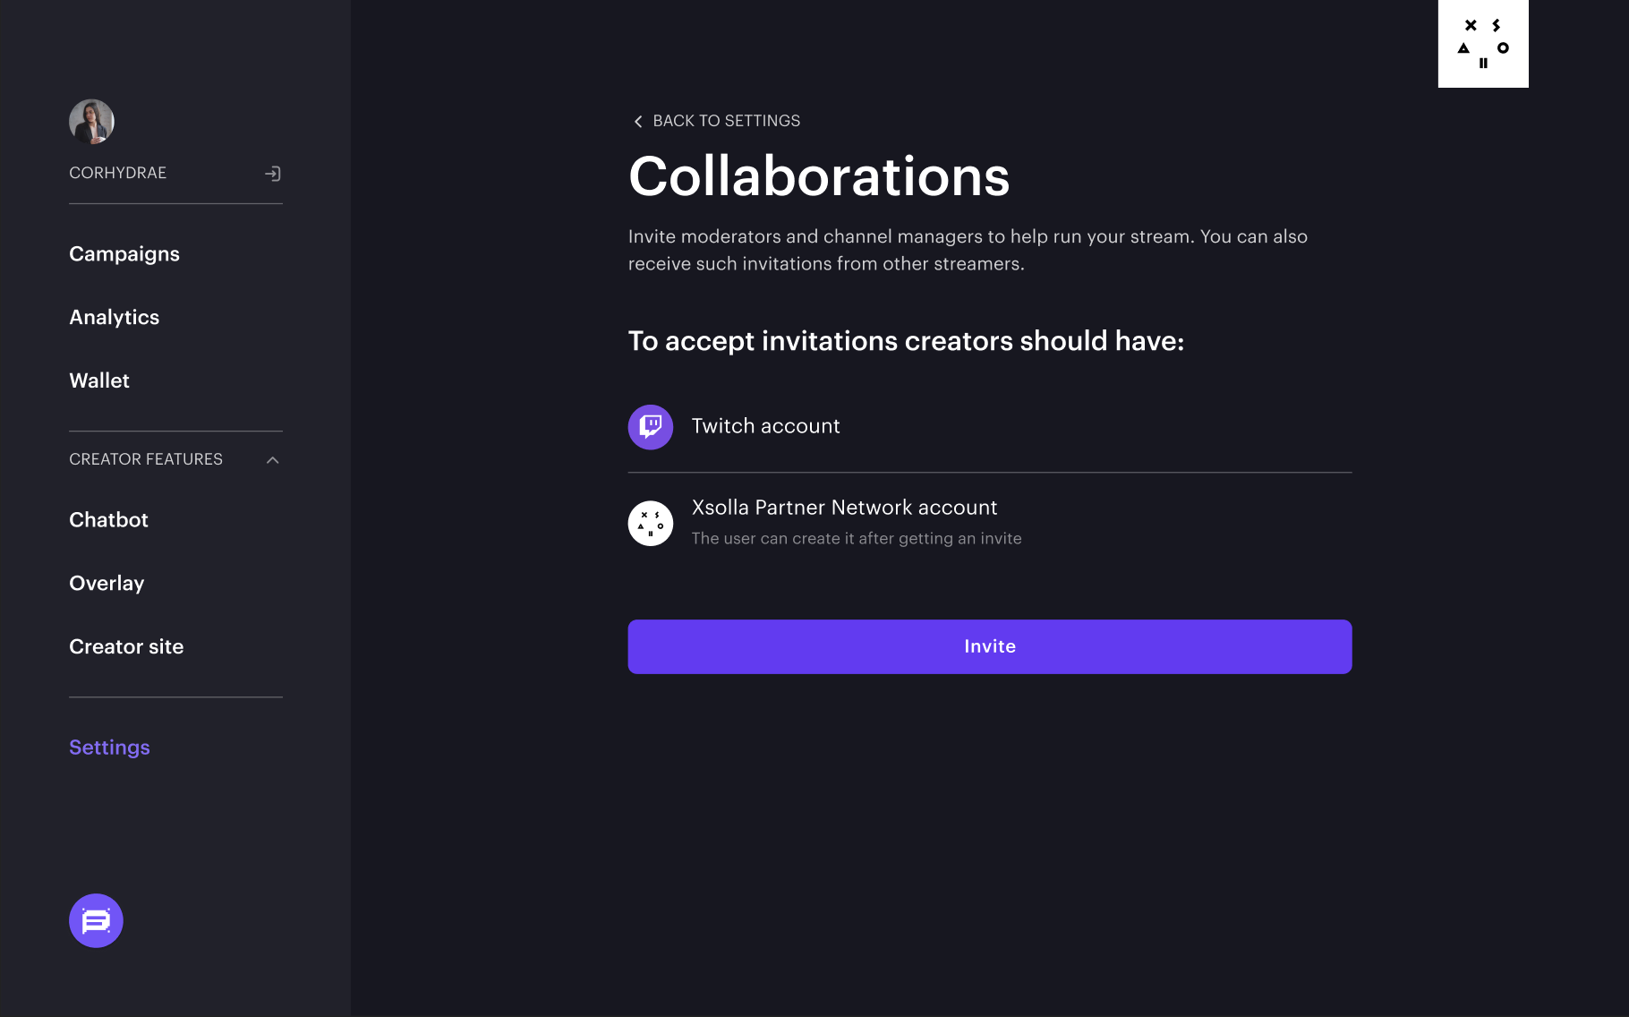Screen dimensions: 1629x1017
Task: Go to the Analytics section
Action: [x=115, y=317]
